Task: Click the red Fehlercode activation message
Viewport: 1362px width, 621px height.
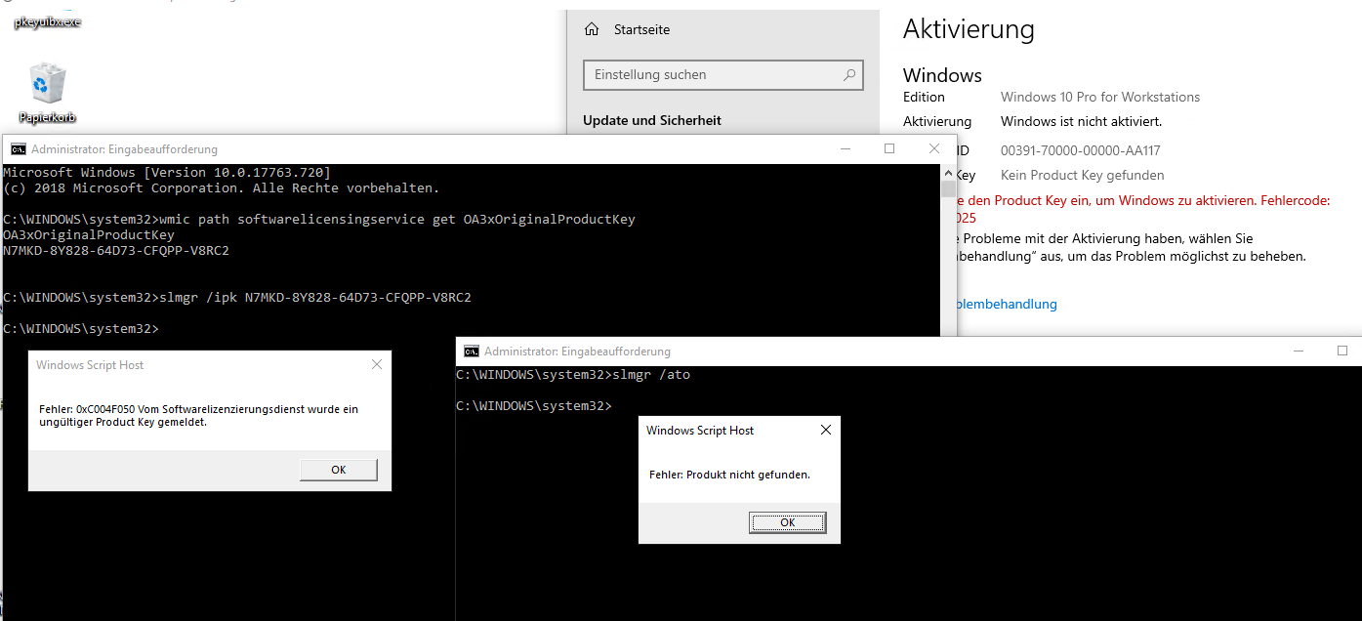Action: 1144,208
